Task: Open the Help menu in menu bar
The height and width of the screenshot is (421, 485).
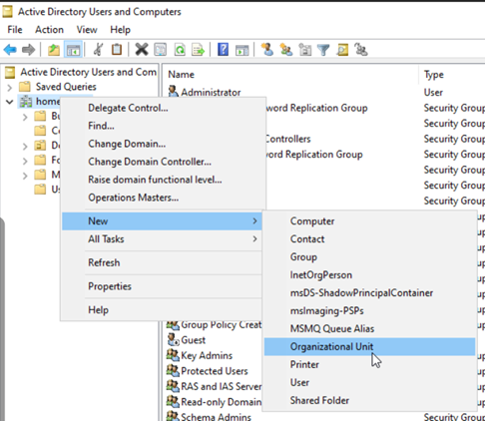Action: (120, 30)
